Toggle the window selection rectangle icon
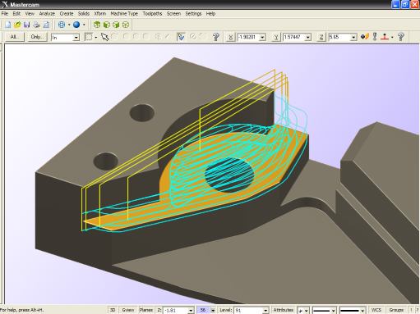 88,37
